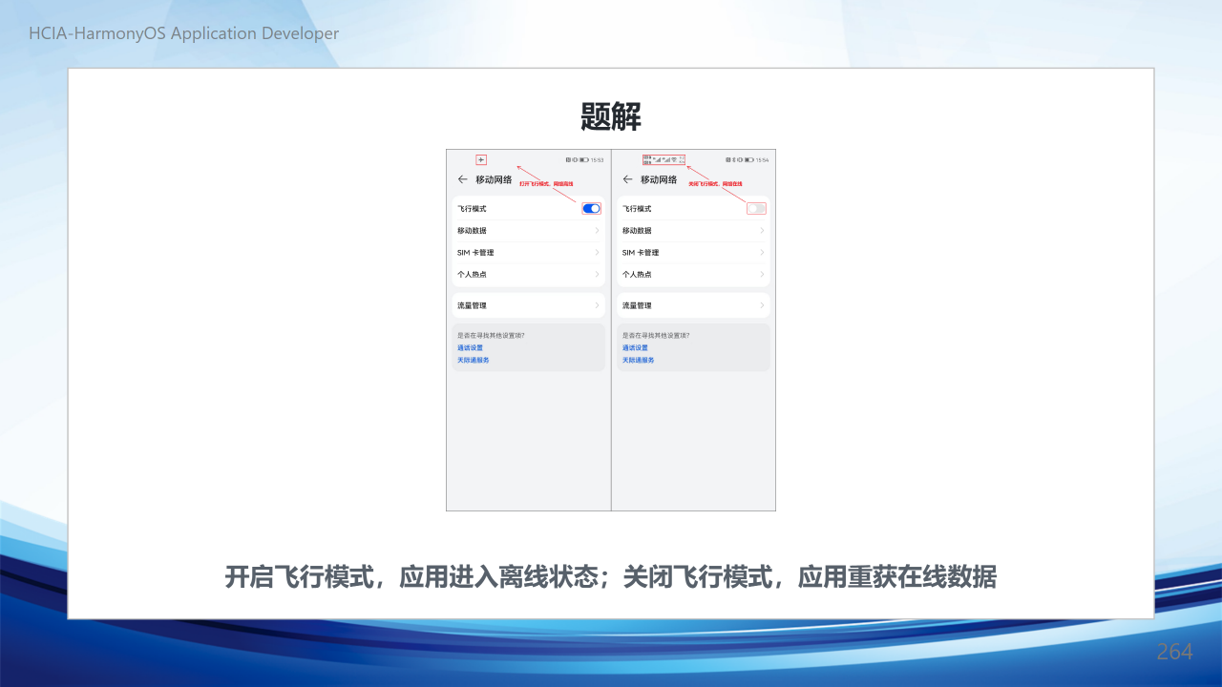Image resolution: width=1222 pixels, height=687 pixels.
Task: Open the 个人热点 chevron in the 15:54 screenshot
Action: (x=762, y=275)
